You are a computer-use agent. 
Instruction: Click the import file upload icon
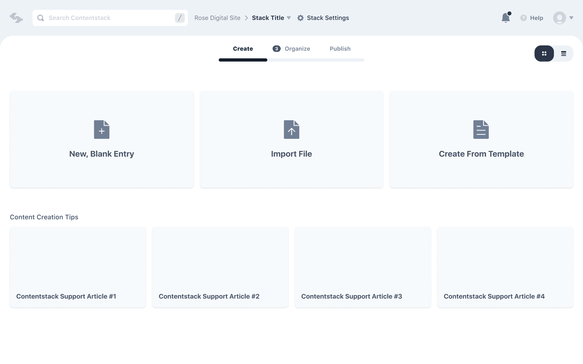point(291,130)
